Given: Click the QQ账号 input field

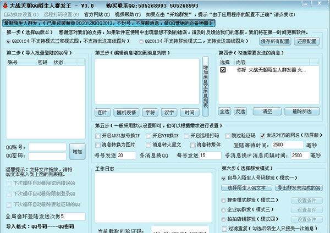Looking at the screenshot, I should tap(47, 147).
